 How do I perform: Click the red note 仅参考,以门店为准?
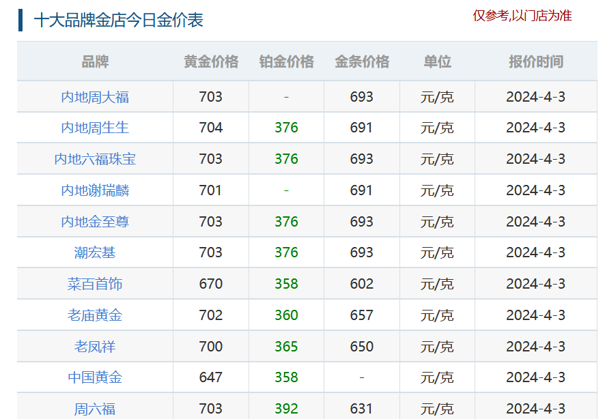click(522, 16)
